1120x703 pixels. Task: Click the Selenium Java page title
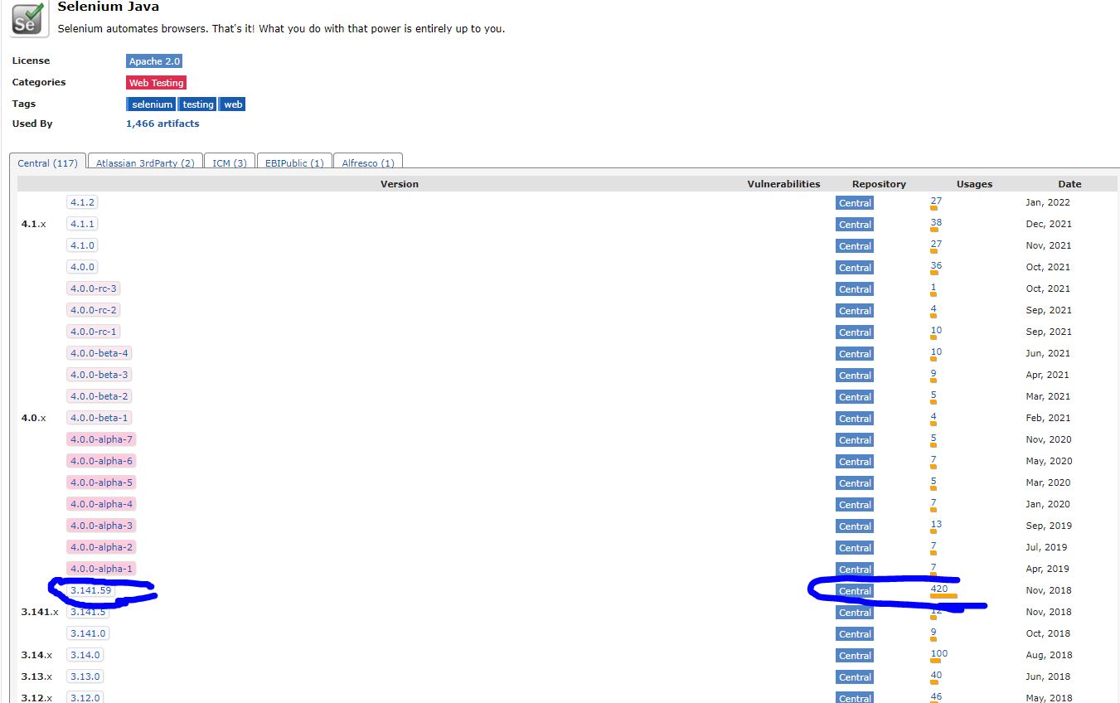pos(109,7)
